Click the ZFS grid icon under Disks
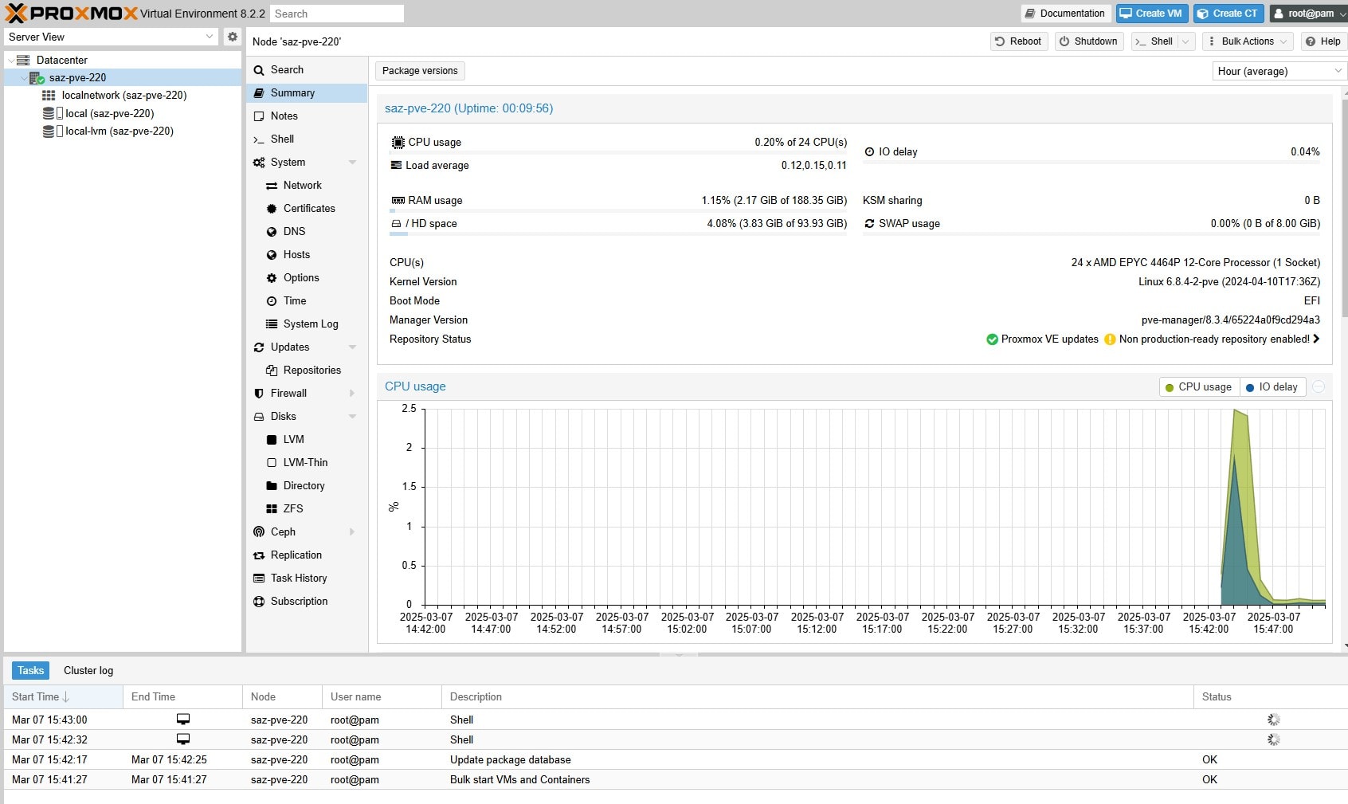The width and height of the screenshot is (1348, 804). point(272,509)
